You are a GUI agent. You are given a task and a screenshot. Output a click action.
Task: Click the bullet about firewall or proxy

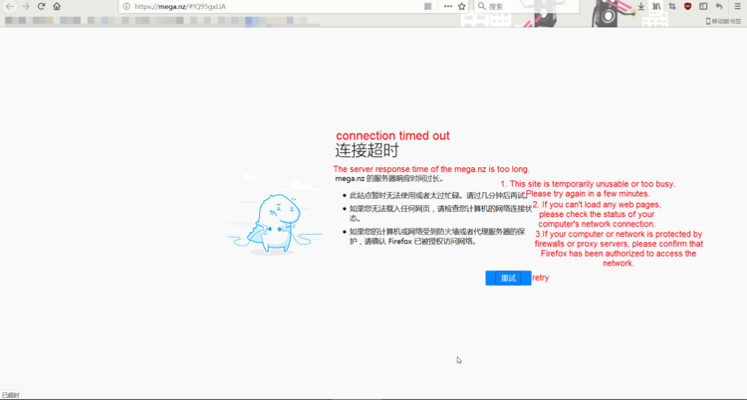tap(437, 236)
